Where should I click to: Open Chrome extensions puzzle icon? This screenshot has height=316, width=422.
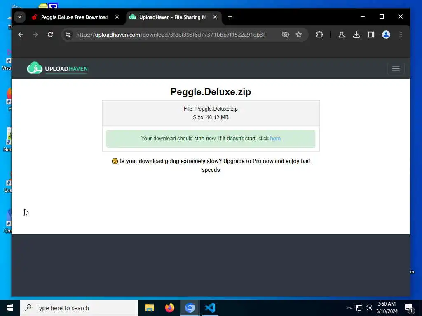319,35
